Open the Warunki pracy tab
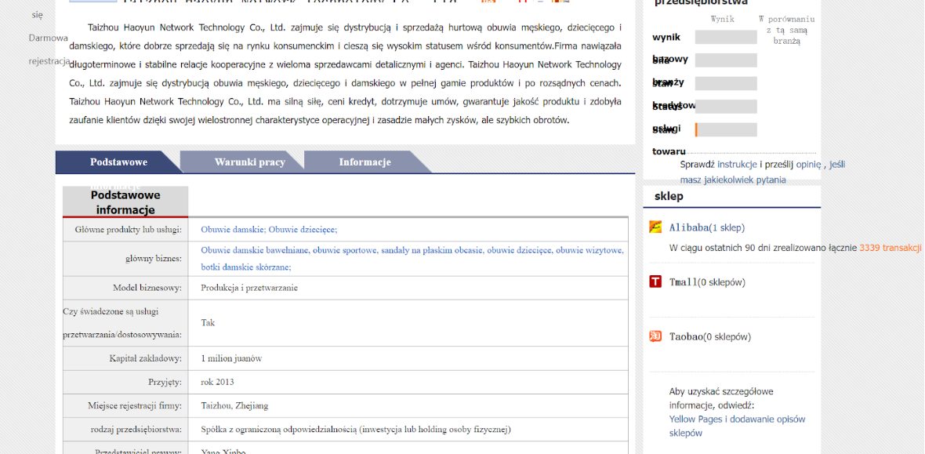This screenshot has width=925, height=454. coord(249,162)
